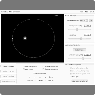Open the help link
This screenshot has height=95, width=95.
tap(87, 12)
